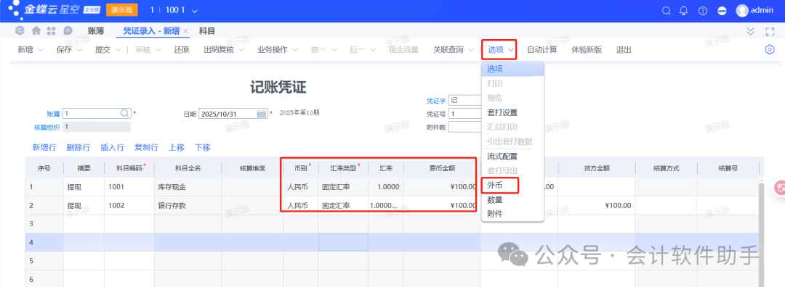785x287 pixels.
Task: Go to the home icon
Action: [36, 31]
